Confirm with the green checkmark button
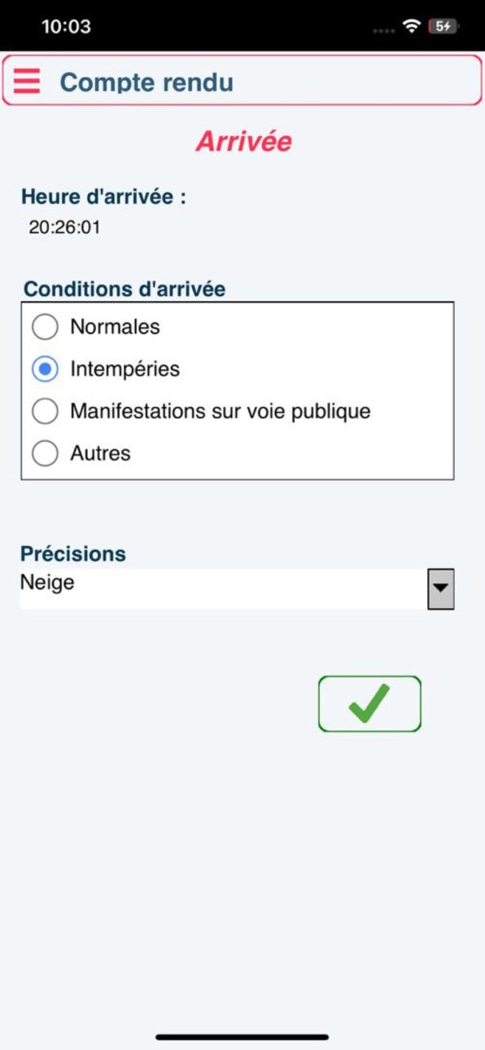The height and width of the screenshot is (1050, 485). [369, 704]
